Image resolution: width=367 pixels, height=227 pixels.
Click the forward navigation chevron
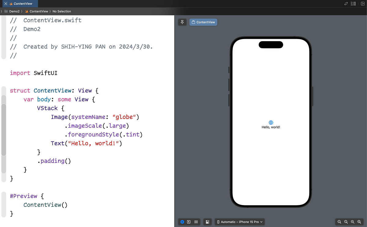pyautogui.click(x=1, y=11)
